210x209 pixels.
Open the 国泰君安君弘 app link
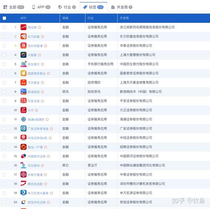pos(36,74)
